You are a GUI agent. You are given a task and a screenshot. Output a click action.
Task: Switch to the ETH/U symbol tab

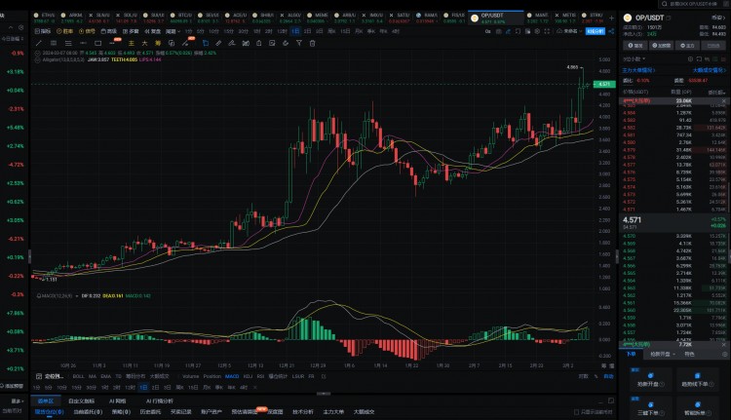click(44, 18)
